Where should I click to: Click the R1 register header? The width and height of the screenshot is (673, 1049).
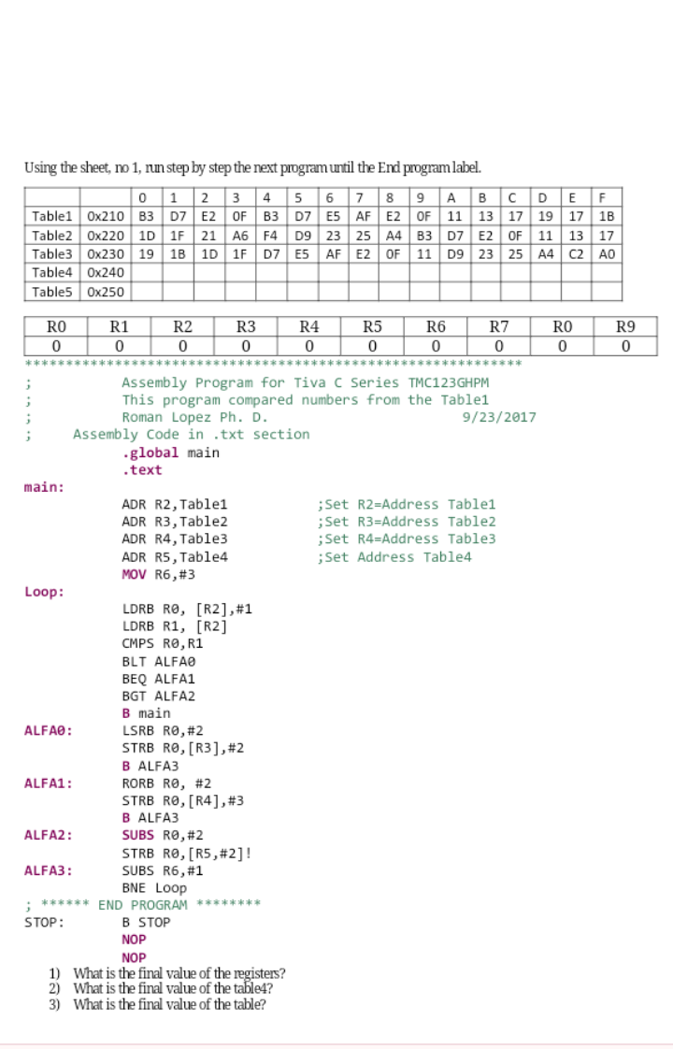[119, 326]
